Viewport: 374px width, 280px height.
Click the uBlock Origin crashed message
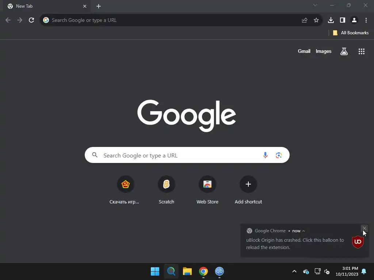pos(295,244)
